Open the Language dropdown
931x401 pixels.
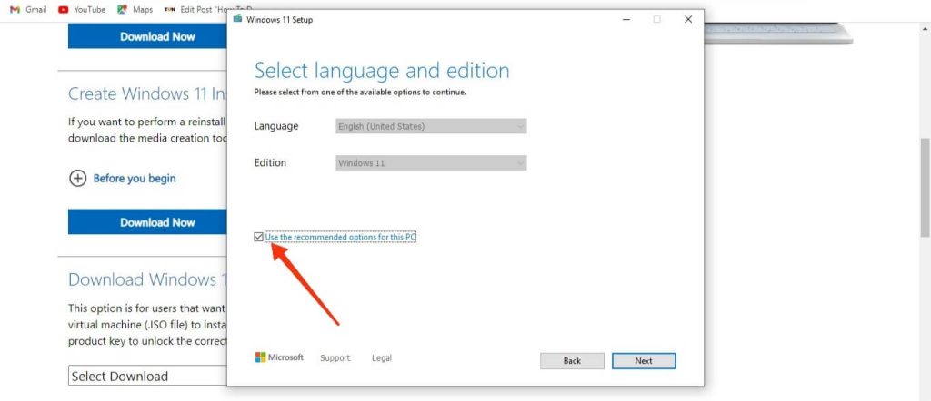[431, 126]
